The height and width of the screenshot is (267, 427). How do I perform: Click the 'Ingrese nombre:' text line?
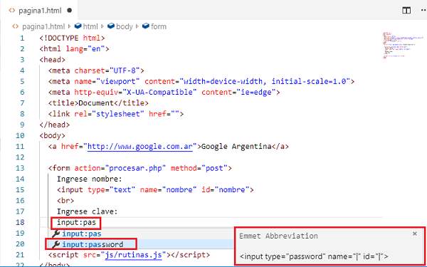90,179
